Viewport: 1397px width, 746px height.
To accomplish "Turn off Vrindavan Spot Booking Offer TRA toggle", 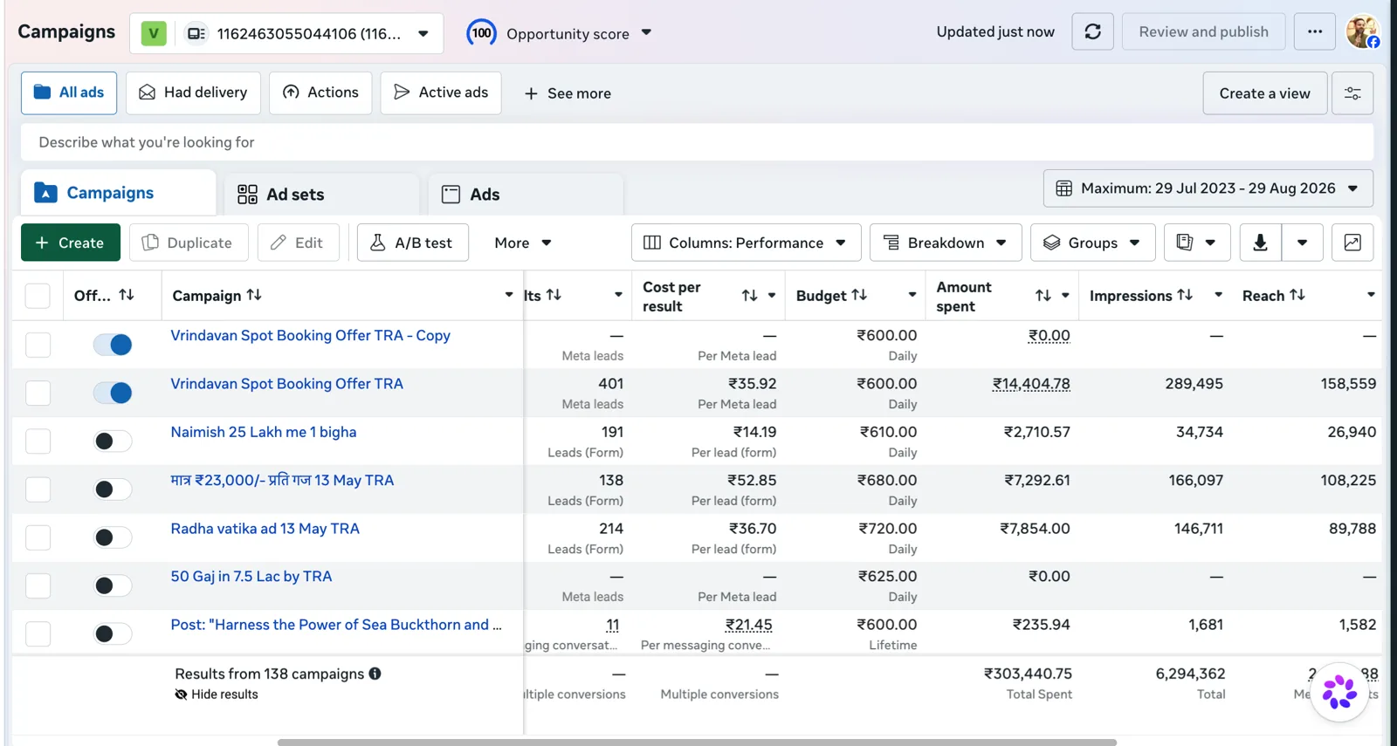I will click(113, 393).
